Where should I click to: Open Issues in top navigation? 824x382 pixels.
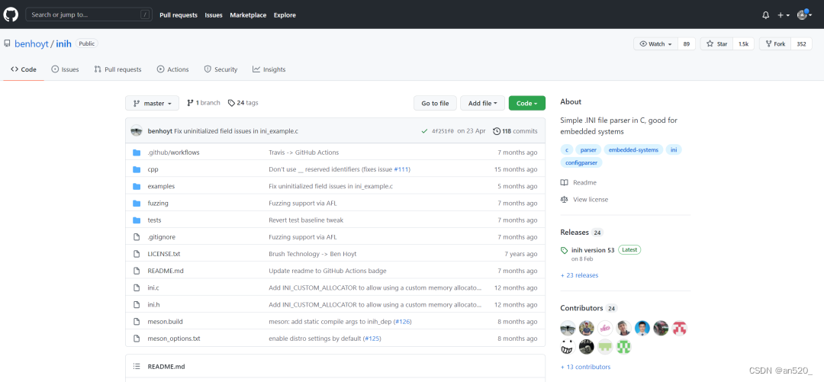[x=214, y=15]
